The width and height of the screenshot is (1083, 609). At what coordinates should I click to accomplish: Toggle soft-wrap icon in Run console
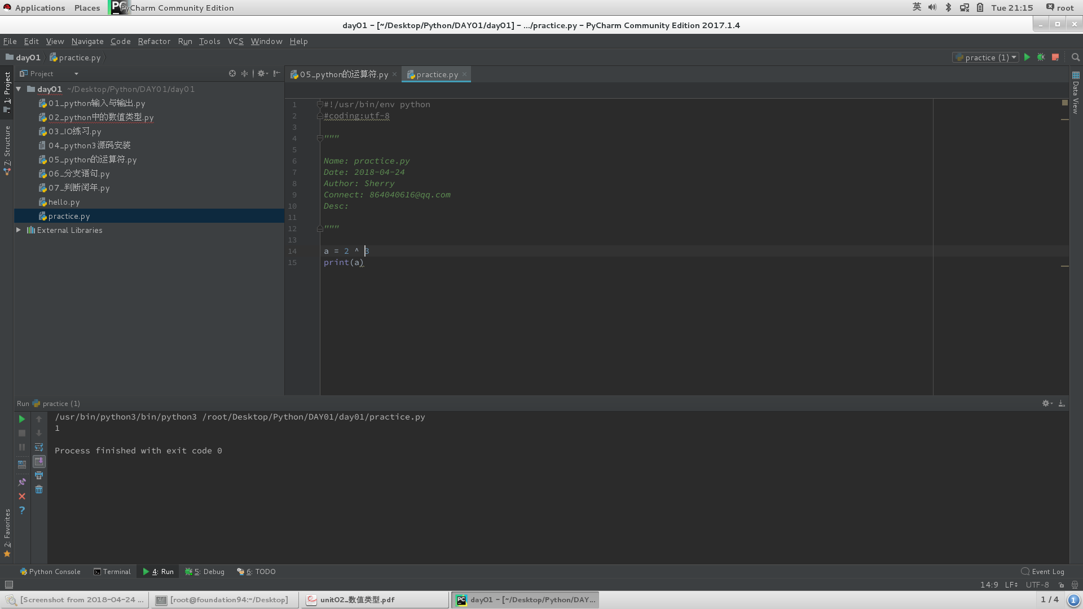[39, 447]
